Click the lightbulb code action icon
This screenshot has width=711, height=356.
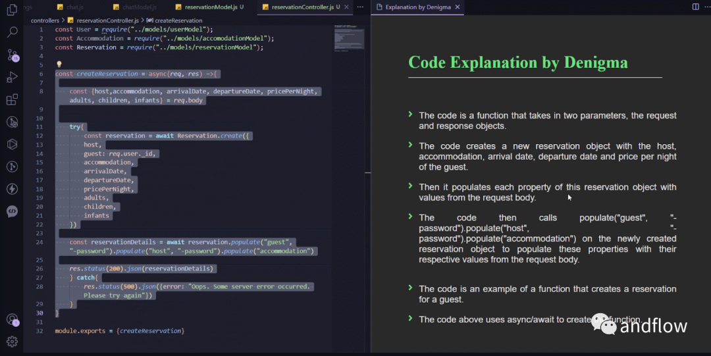59,64
